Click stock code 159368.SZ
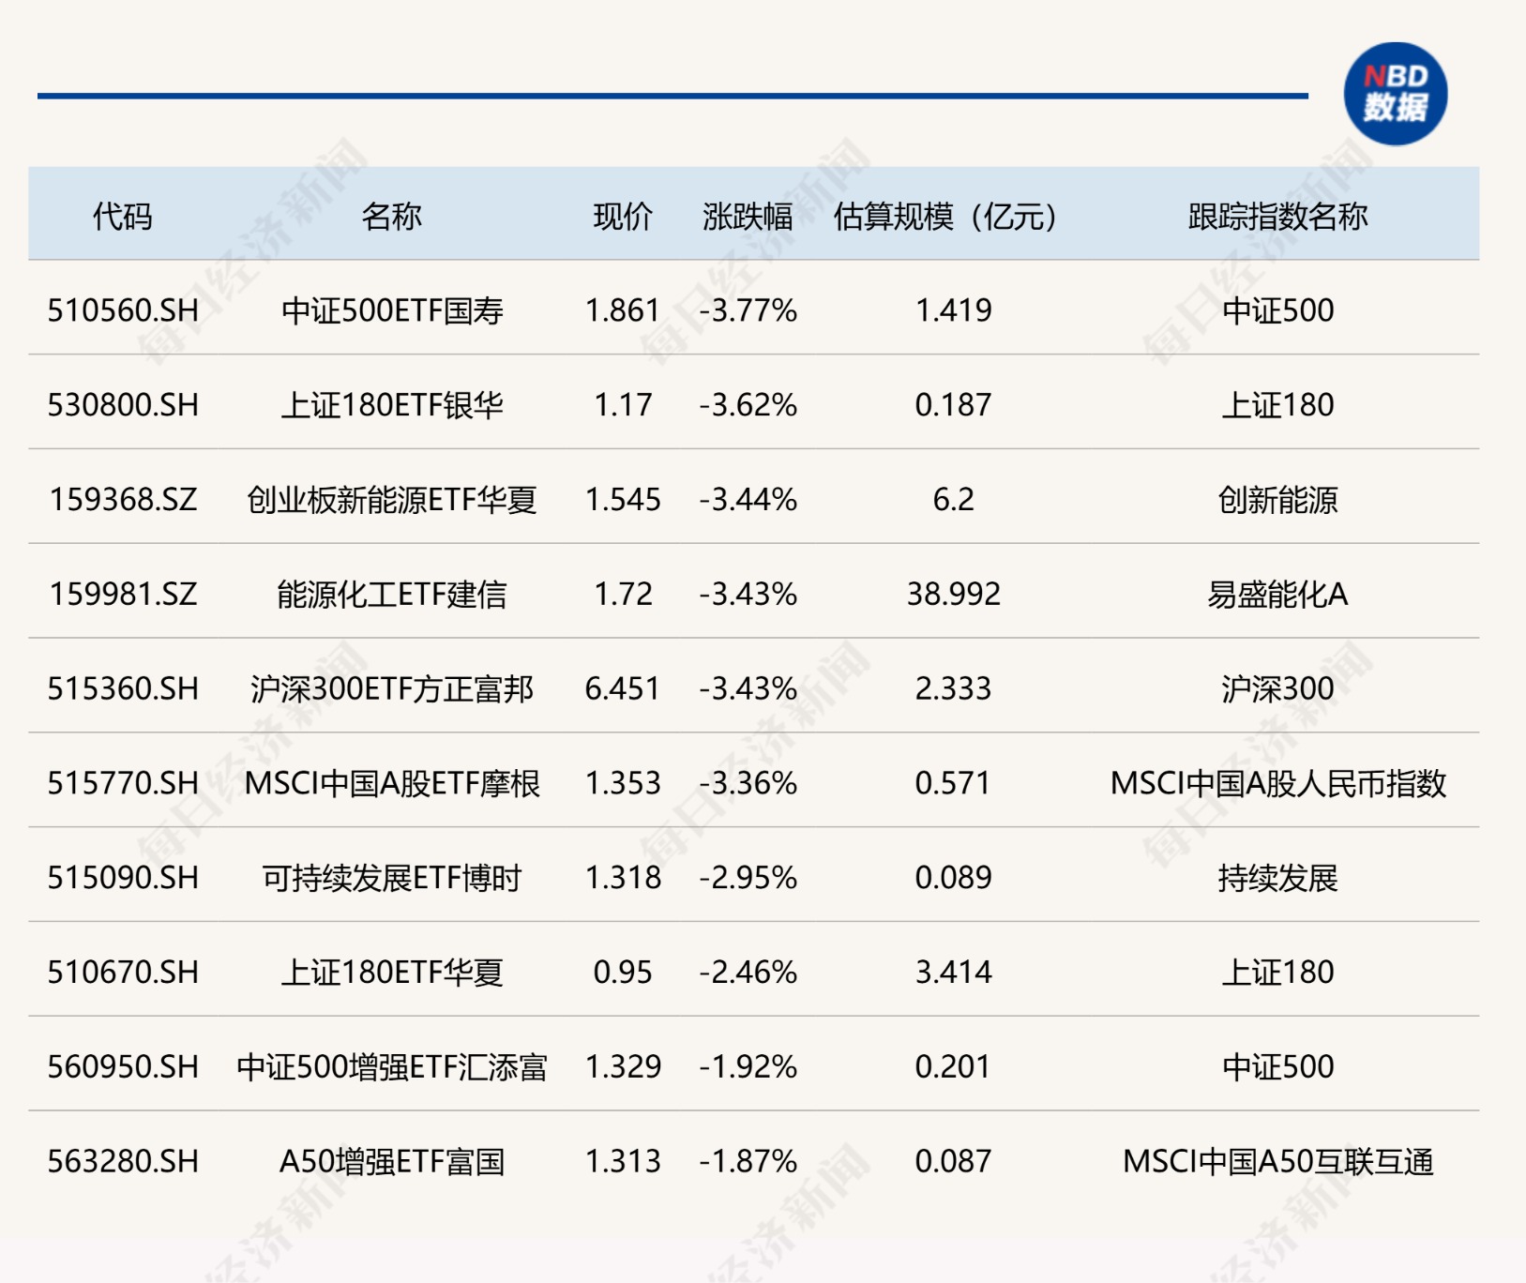This screenshot has width=1526, height=1283. click(x=123, y=500)
